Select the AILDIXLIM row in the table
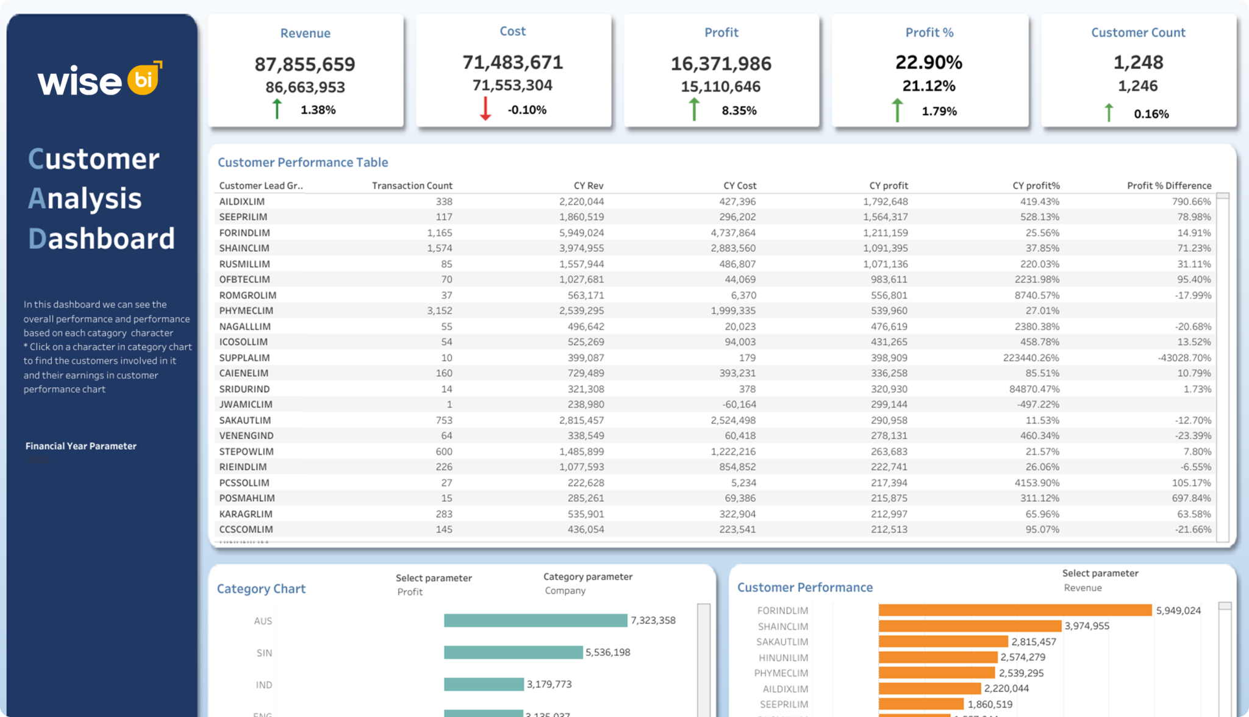Viewport: 1249px width, 717px height. [427, 201]
